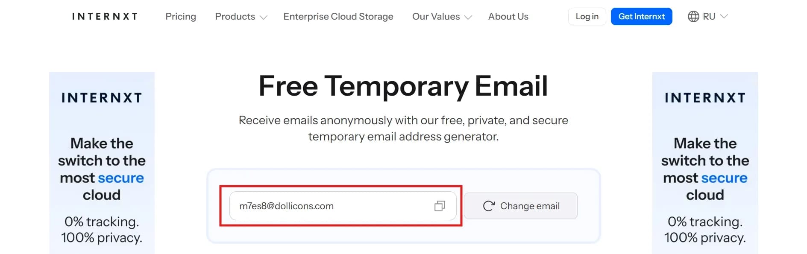Click the Log in button
807x254 pixels.
tap(587, 16)
